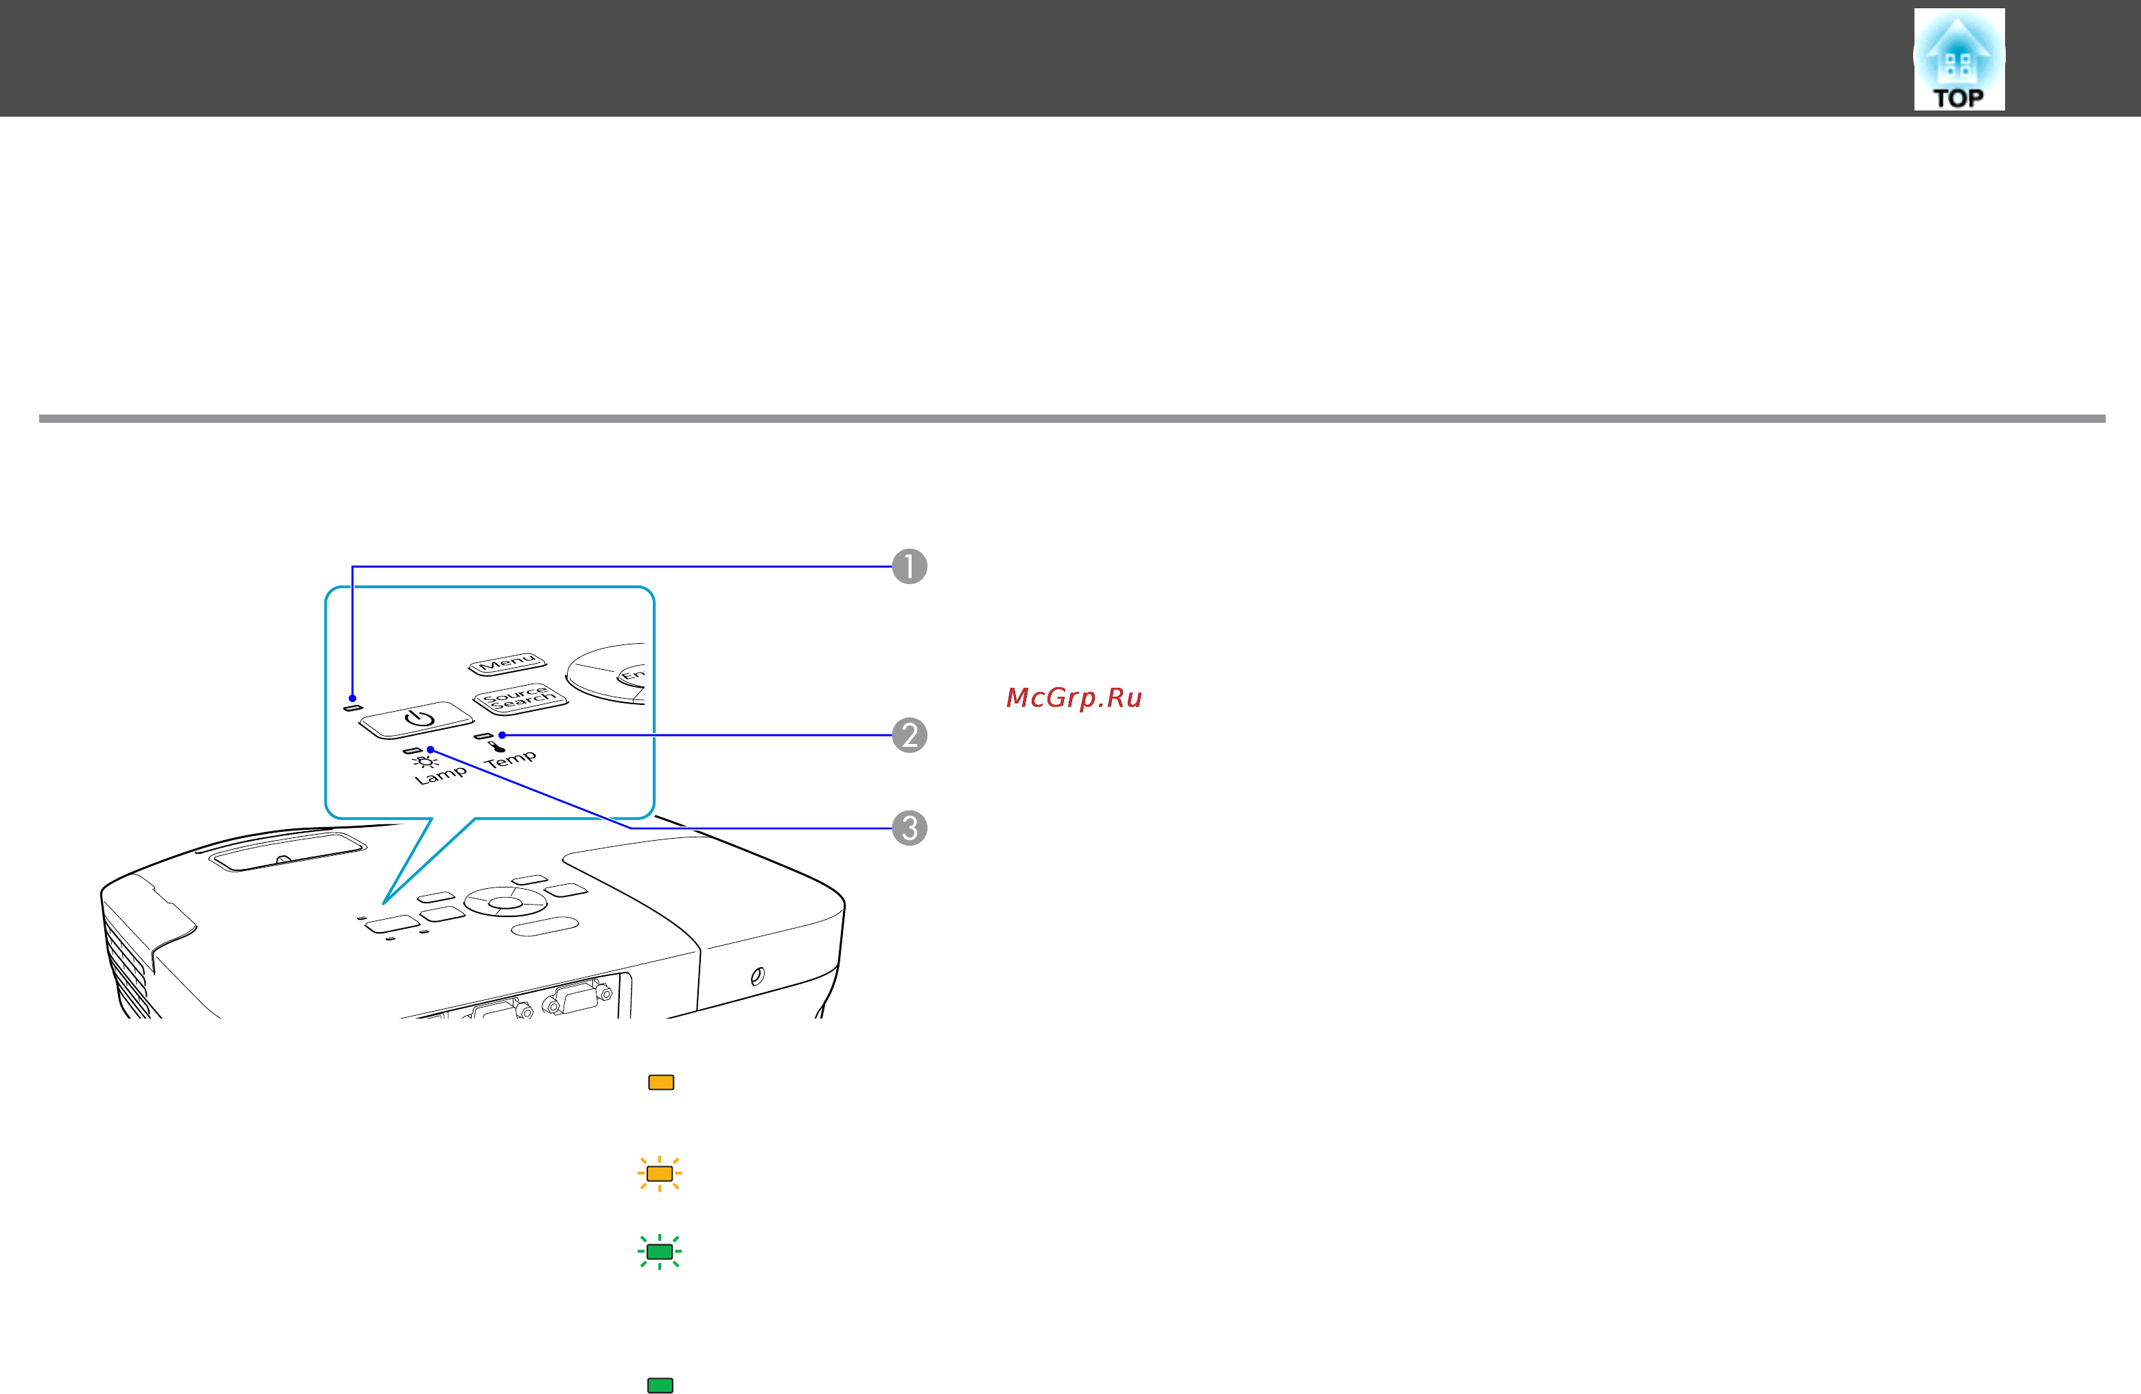Click the Menu button in the enlarged diagram

(x=507, y=664)
